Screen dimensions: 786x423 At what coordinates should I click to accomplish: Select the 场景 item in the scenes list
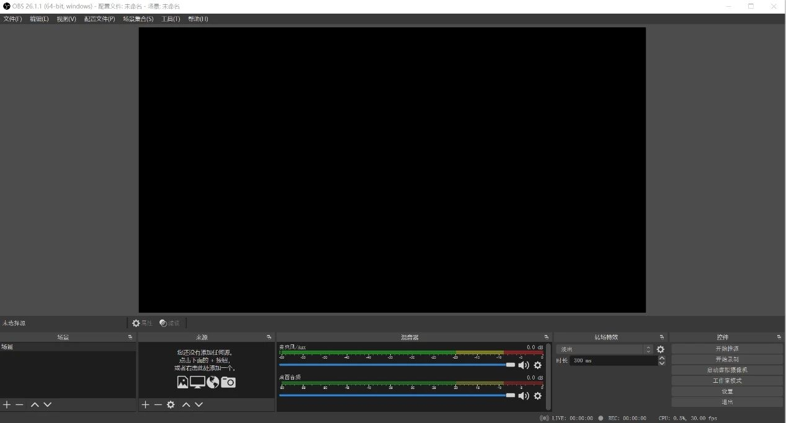click(x=68, y=347)
